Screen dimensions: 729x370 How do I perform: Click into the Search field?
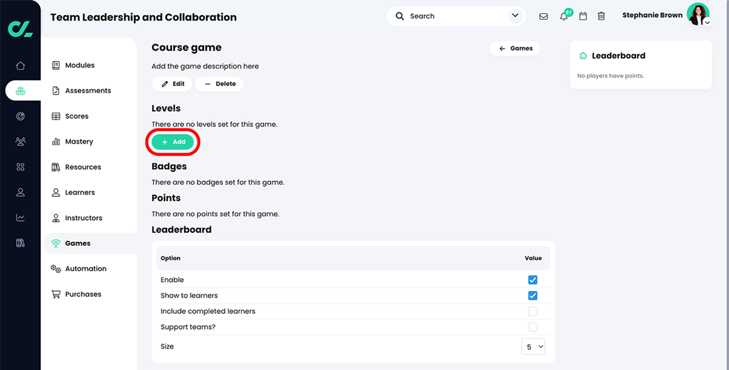click(x=456, y=16)
